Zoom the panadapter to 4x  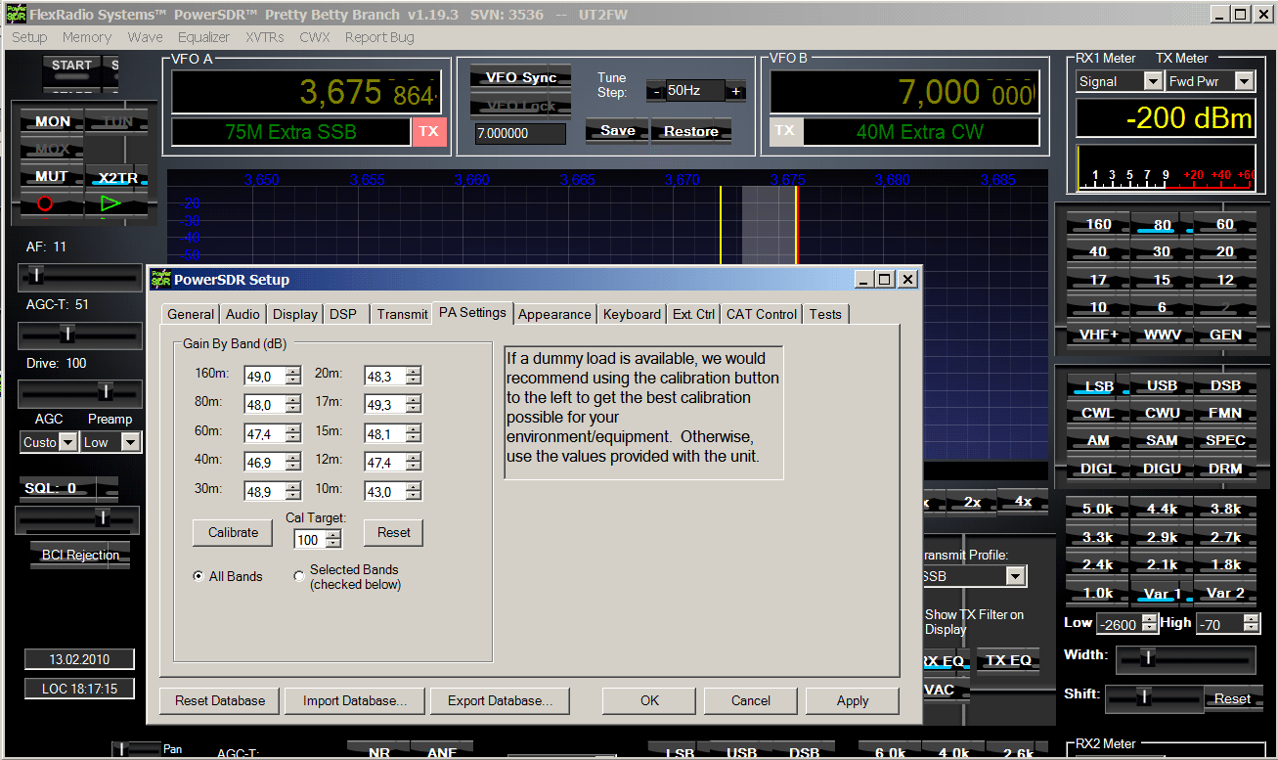point(1023,501)
